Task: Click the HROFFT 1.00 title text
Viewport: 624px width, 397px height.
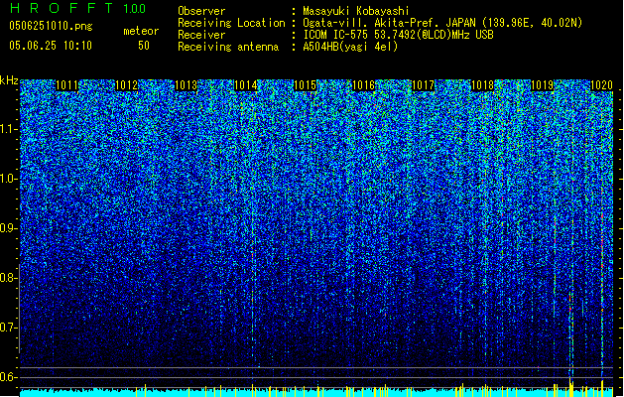Action: [78, 8]
